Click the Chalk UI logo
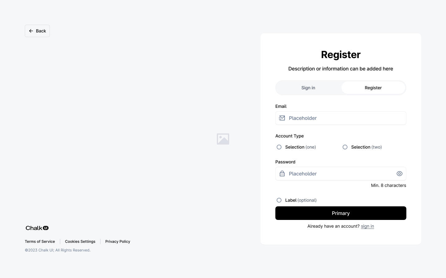 tap(34, 228)
